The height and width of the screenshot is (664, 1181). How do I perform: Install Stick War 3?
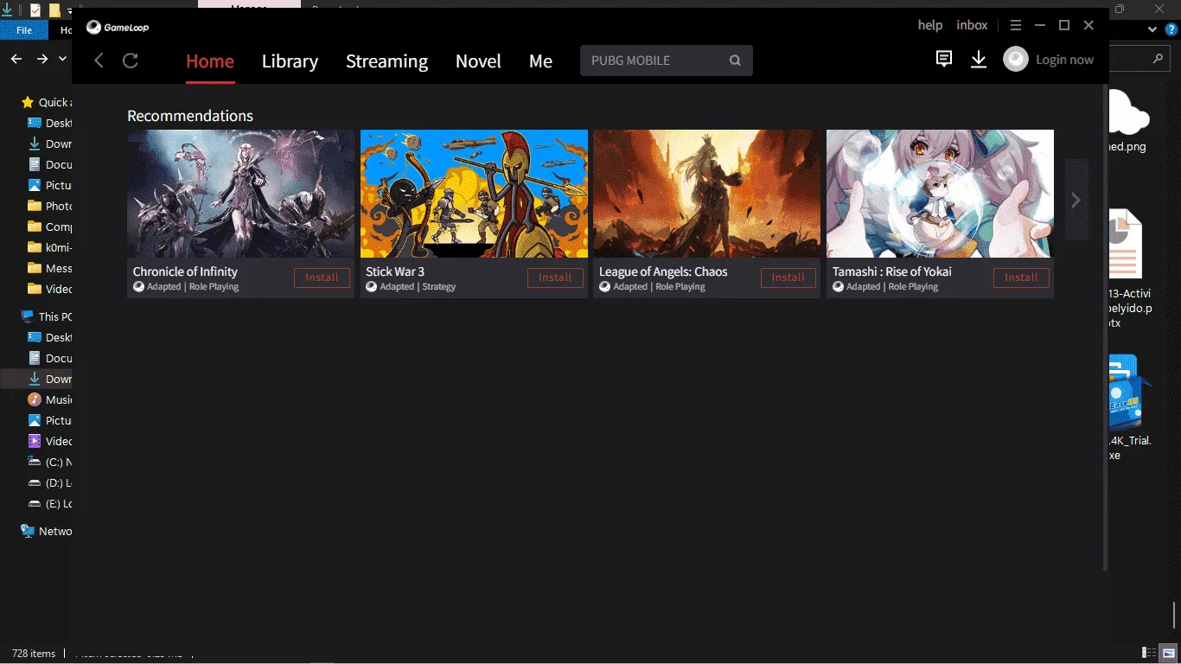(555, 278)
